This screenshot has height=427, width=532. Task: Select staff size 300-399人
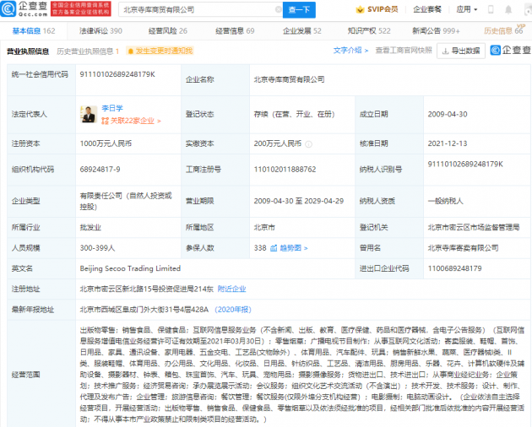click(x=97, y=248)
